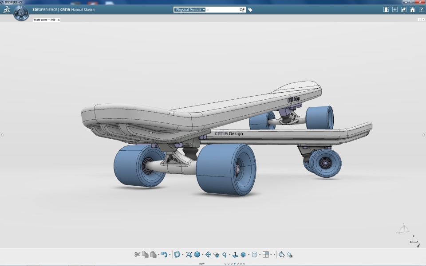Select the second toolbar page dot
This screenshot has height=266, width=426.
229,263
